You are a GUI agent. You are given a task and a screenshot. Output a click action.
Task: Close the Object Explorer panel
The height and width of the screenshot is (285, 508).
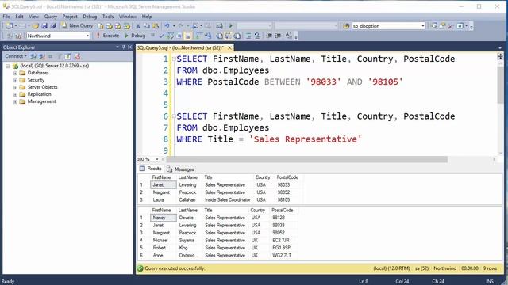coord(130,47)
